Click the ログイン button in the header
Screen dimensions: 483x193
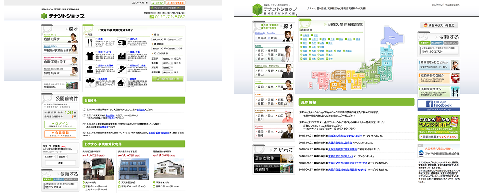[159, 2]
